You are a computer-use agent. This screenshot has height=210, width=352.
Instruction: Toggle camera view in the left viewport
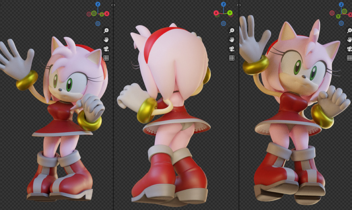pyautogui.click(x=106, y=49)
